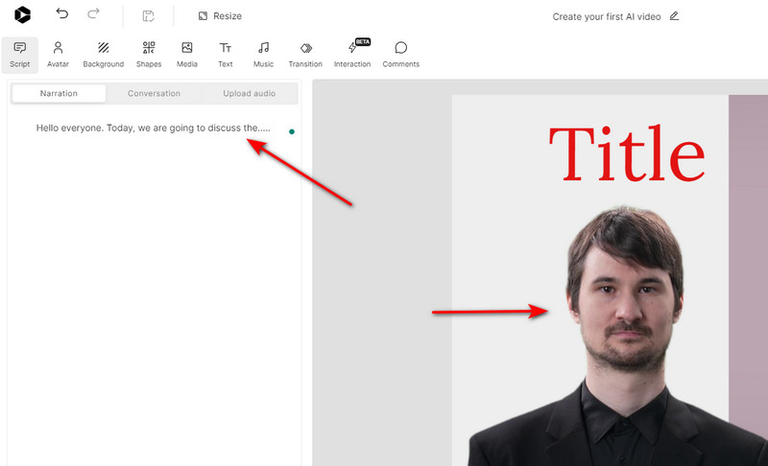The height and width of the screenshot is (466, 768).
Task: Open the Media library icon
Action: click(187, 55)
